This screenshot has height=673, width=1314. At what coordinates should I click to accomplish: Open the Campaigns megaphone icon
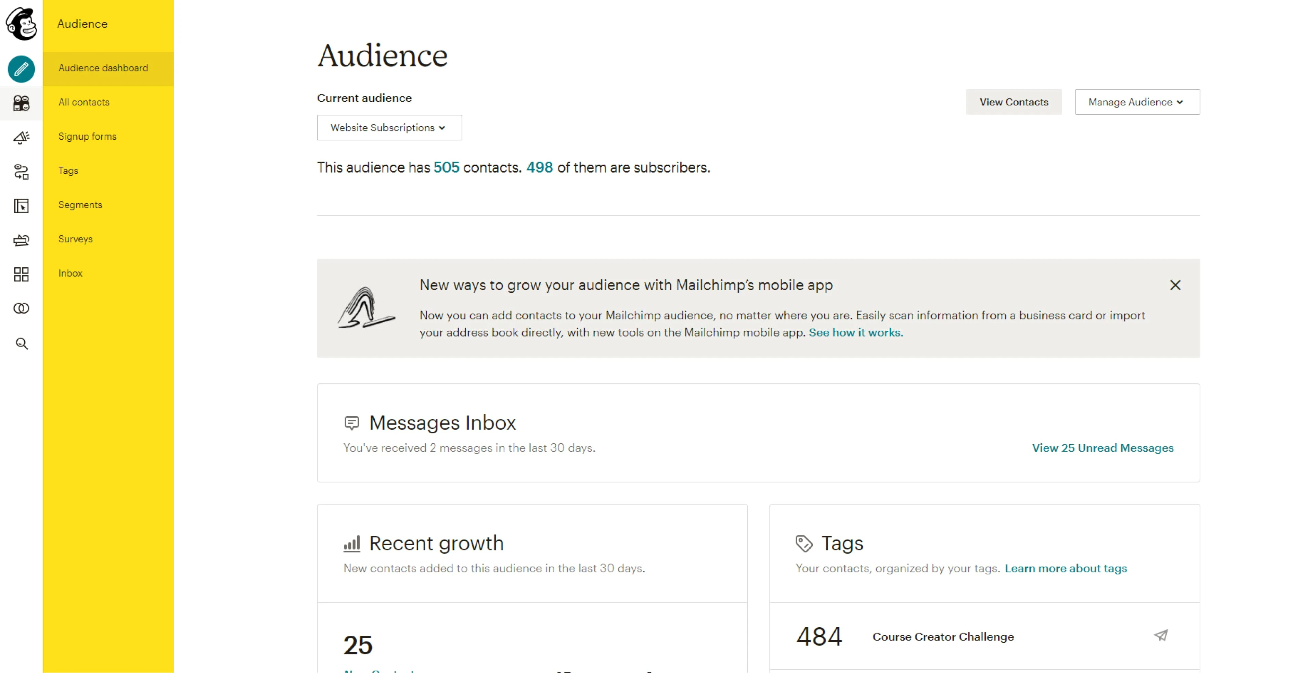(x=21, y=137)
